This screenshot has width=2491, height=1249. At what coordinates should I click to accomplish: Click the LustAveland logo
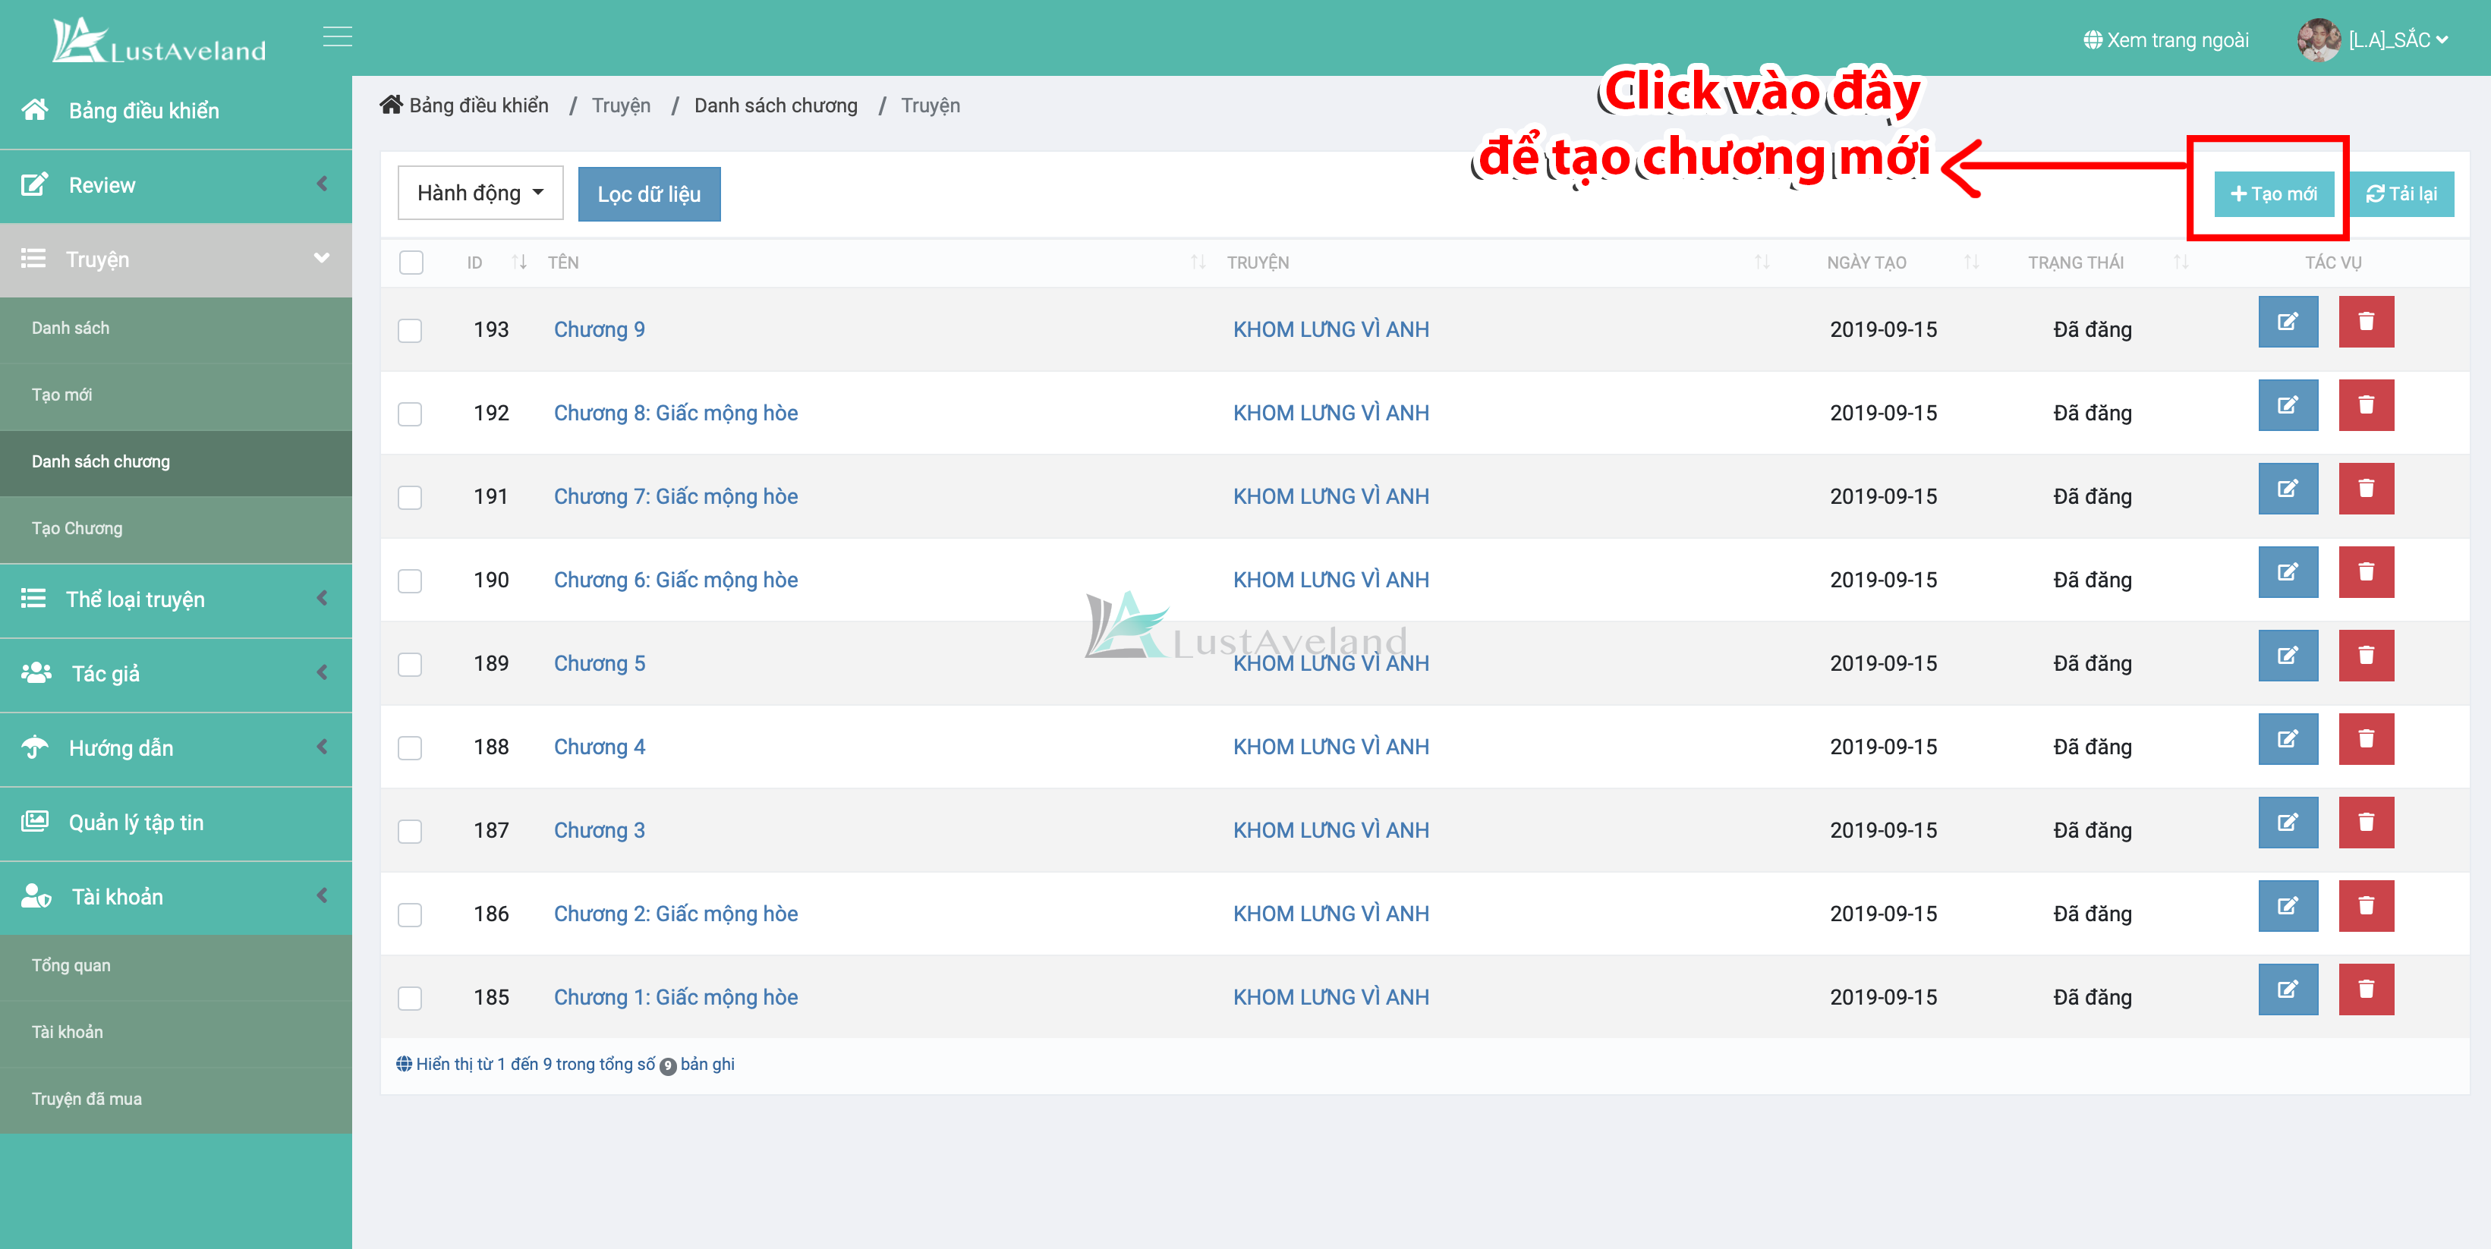click(159, 39)
